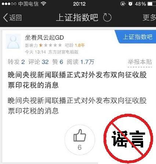View the 评论 32 comments
The width and height of the screenshot is (156, 164).
[39, 62]
